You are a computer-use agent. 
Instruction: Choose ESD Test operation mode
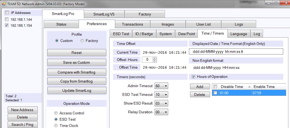(56, 119)
